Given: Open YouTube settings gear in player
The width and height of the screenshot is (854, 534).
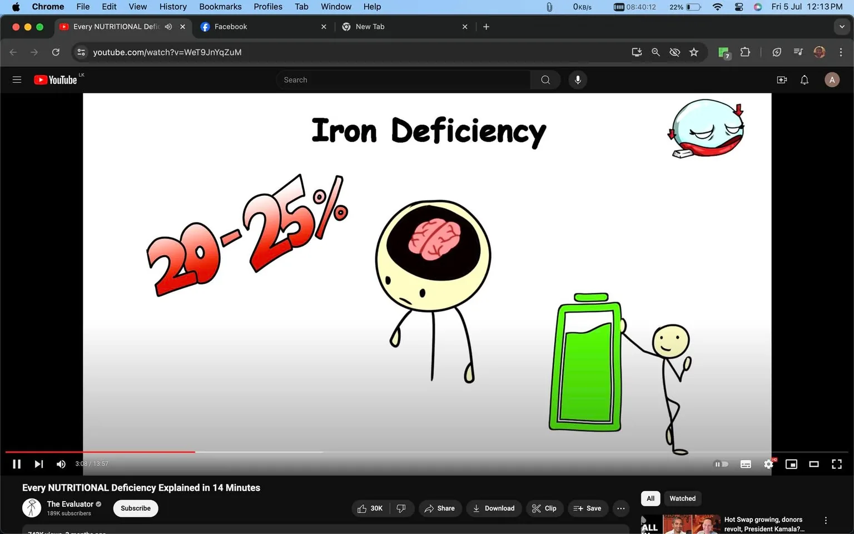Looking at the screenshot, I should 768,463.
